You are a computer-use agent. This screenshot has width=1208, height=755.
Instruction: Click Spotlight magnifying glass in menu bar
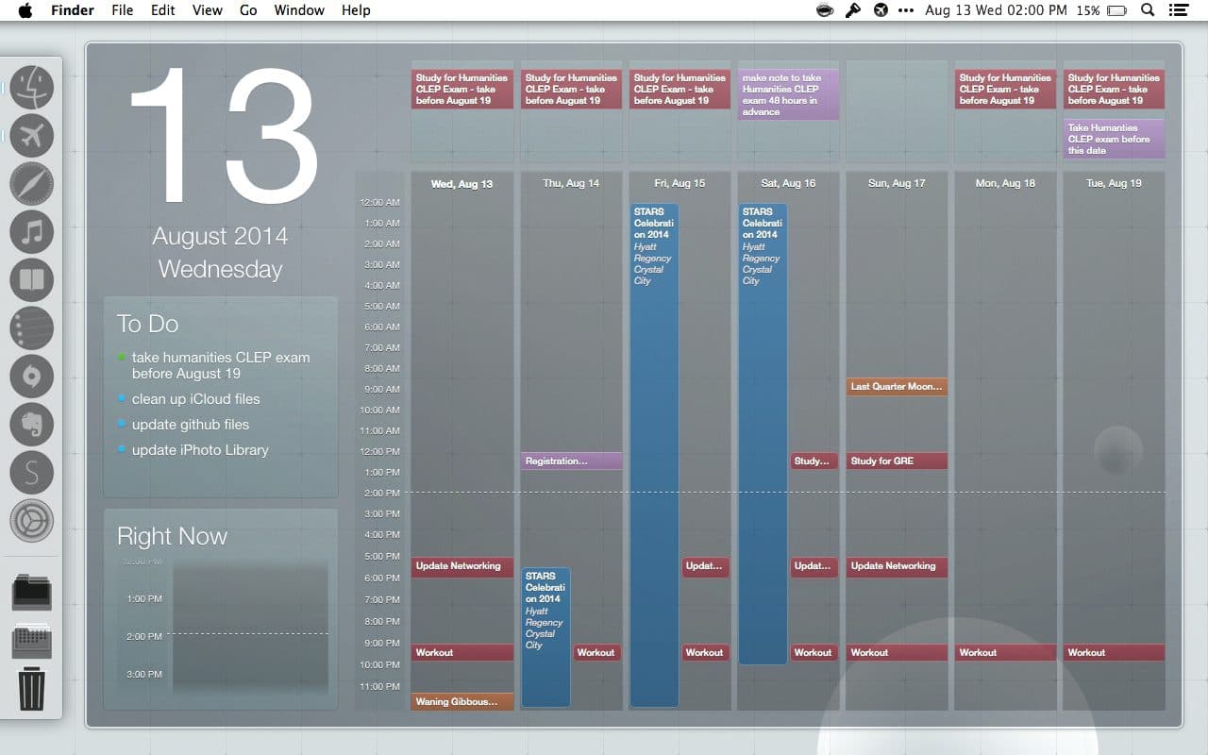1148,10
